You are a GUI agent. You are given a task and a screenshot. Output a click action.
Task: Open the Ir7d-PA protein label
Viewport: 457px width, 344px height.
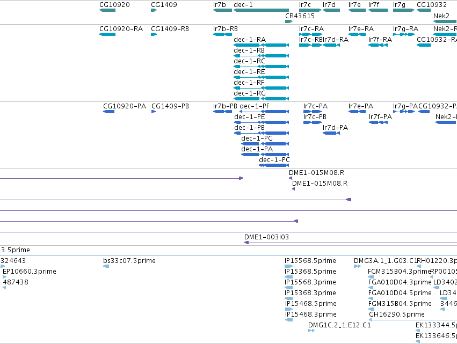[335, 128]
